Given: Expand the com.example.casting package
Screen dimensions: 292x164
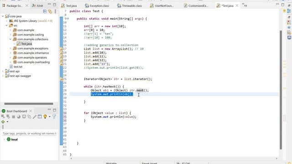Looking at the screenshot, I should pos(10,35).
